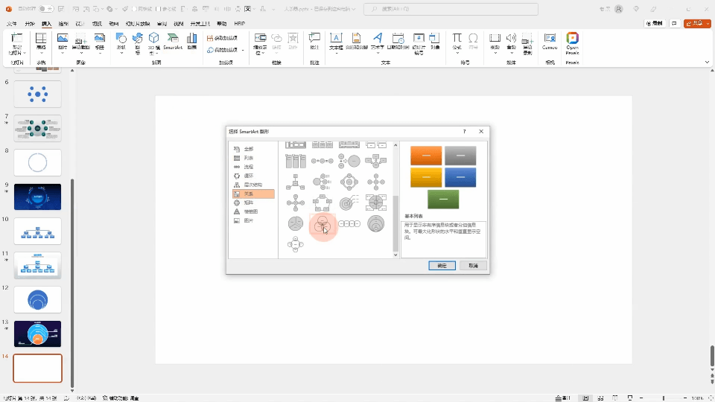The width and height of the screenshot is (715, 402).
Task: Choose the Basic Pie layout in gallery
Action: (x=296, y=224)
